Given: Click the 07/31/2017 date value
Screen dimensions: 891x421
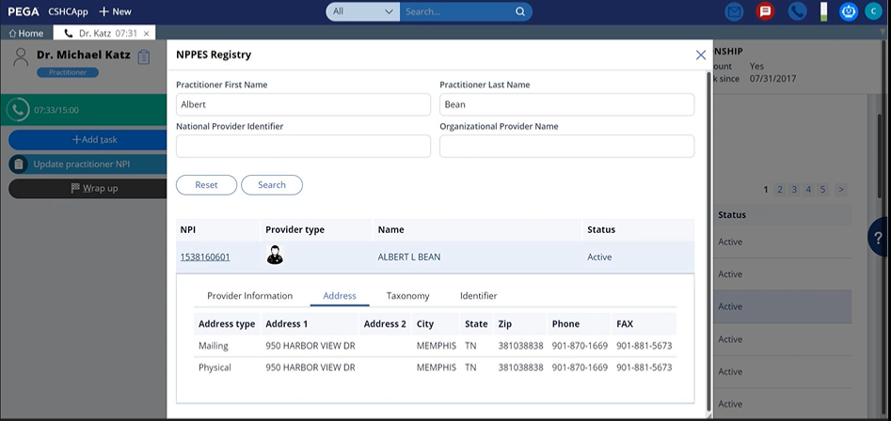Looking at the screenshot, I should 772,78.
